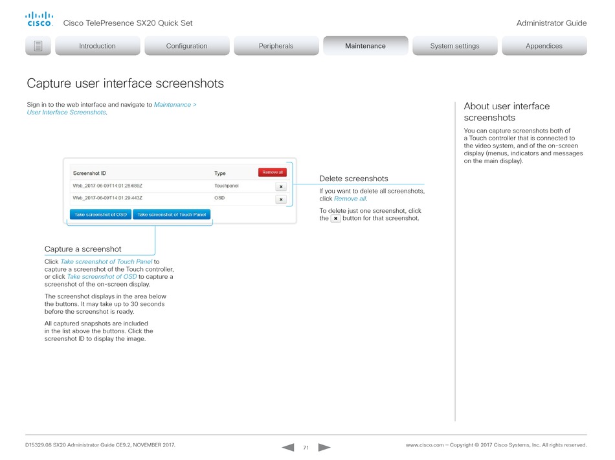Open screenshot ID ending 28.689Z
Image resolution: width=615 pixels, height=460 pixels.
107,186
